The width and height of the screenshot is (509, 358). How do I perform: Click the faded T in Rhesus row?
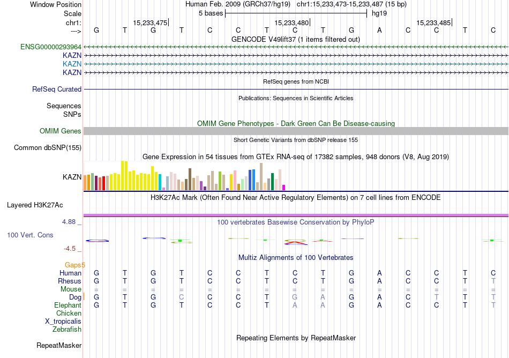[493, 281]
